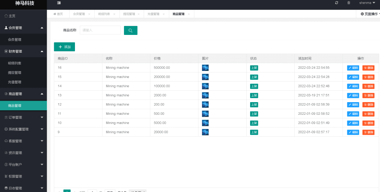Image resolution: width=380 pixels, height=192 pixels.
Task: Click the 添加 add button
Action: tap(65, 47)
